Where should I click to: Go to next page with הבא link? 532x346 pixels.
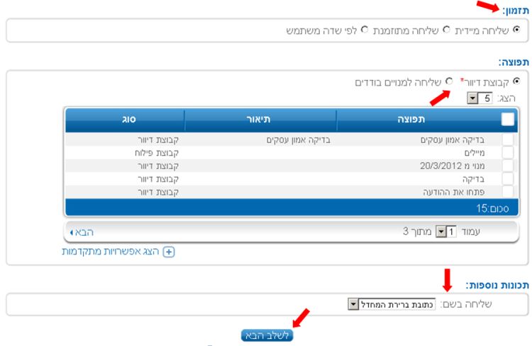point(82,232)
